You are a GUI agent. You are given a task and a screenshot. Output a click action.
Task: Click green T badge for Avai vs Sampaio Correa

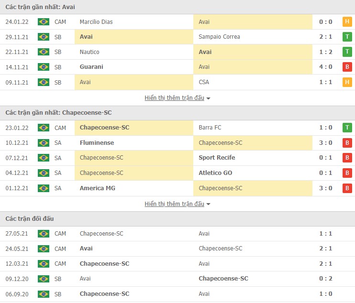point(347,37)
